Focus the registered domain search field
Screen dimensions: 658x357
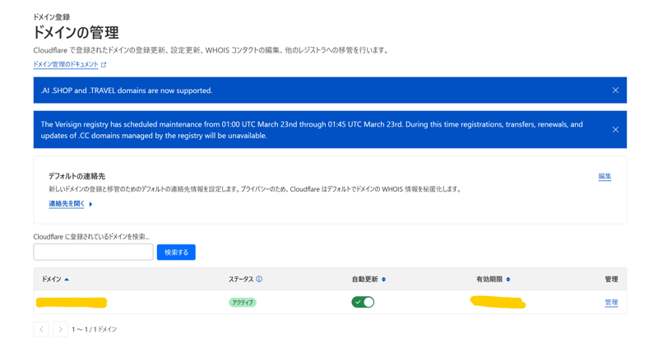[93, 252]
